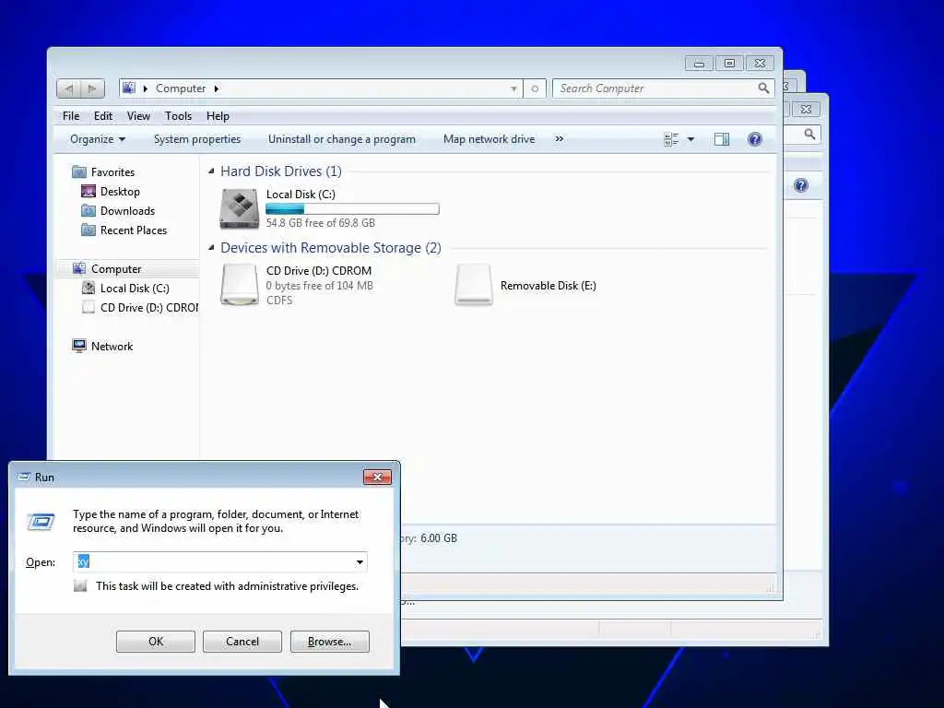The image size is (944, 708).
Task: Click Map network drive
Action: coord(489,139)
